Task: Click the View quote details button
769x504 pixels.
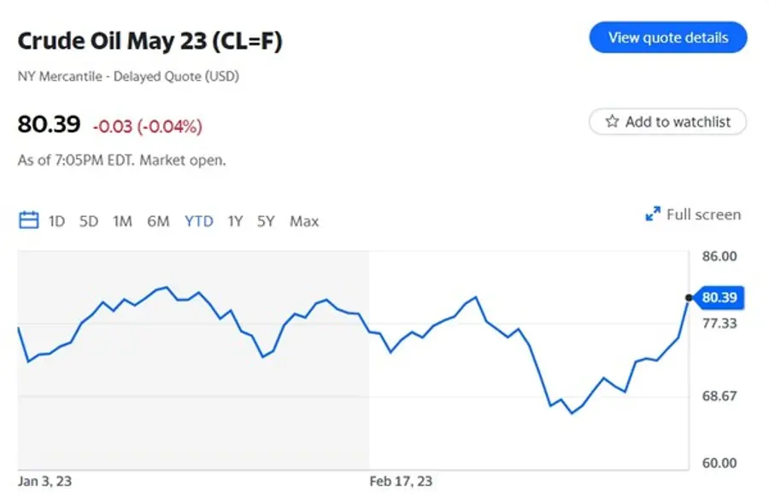Action: [x=667, y=38]
